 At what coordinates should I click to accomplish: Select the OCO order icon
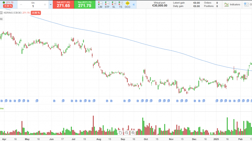pos(127,5)
